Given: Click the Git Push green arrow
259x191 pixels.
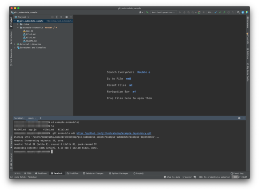Looking at the screenshot, I should [x=224, y=13].
